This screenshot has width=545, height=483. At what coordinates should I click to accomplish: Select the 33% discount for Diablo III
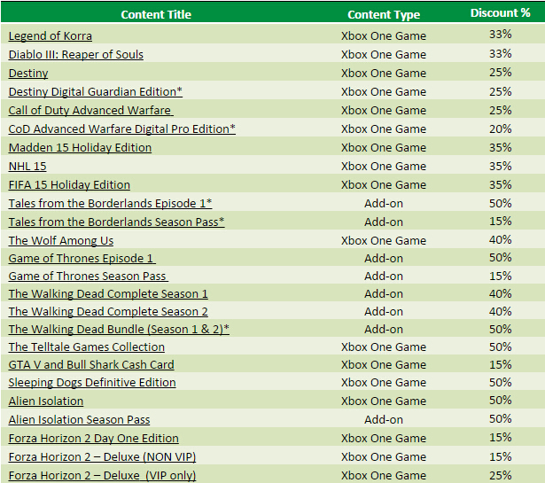(x=500, y=54)
